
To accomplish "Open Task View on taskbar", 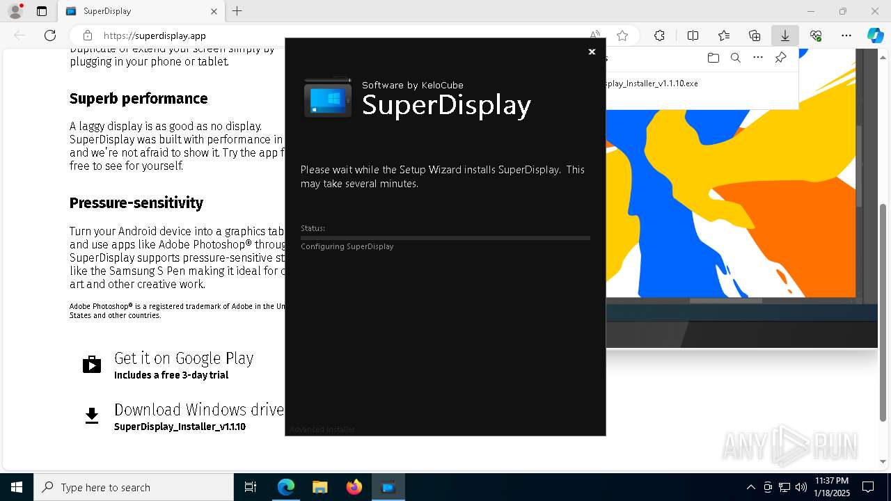I will (x=251, y=487).
